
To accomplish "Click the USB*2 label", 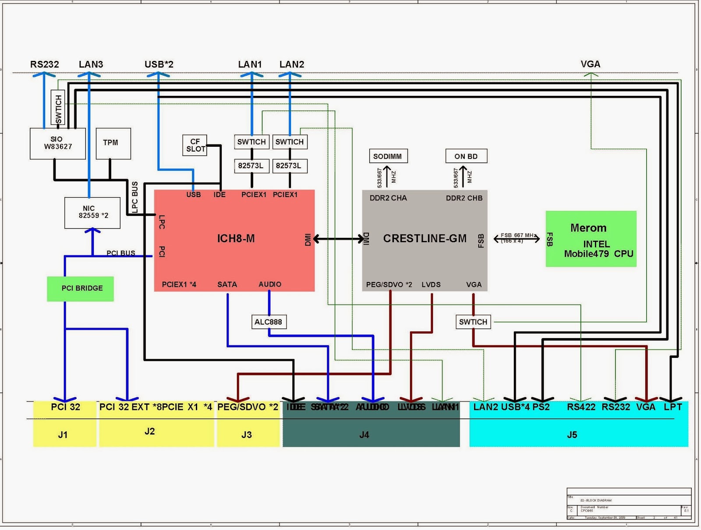I will (159, 64).
